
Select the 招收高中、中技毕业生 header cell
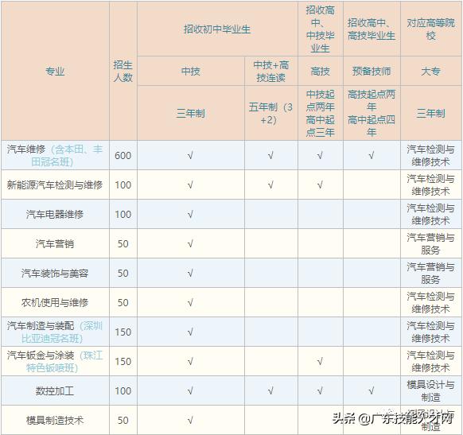[320, 29]
